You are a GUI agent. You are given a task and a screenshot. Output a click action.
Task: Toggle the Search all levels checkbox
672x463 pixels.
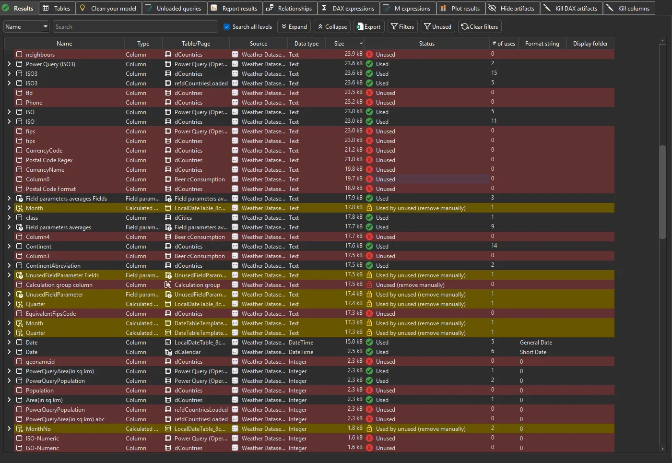[226, 27]
